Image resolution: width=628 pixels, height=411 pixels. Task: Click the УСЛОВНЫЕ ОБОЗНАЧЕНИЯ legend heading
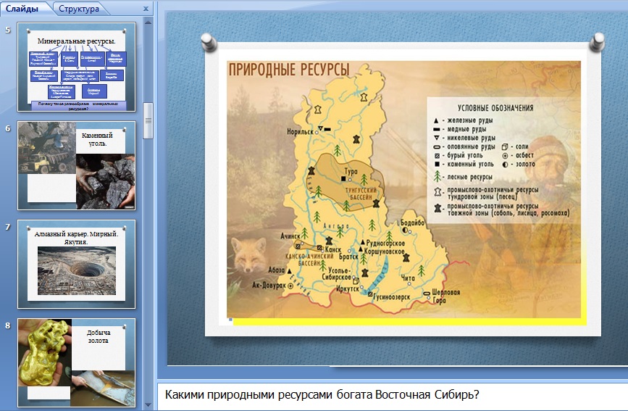click(495, 108)
